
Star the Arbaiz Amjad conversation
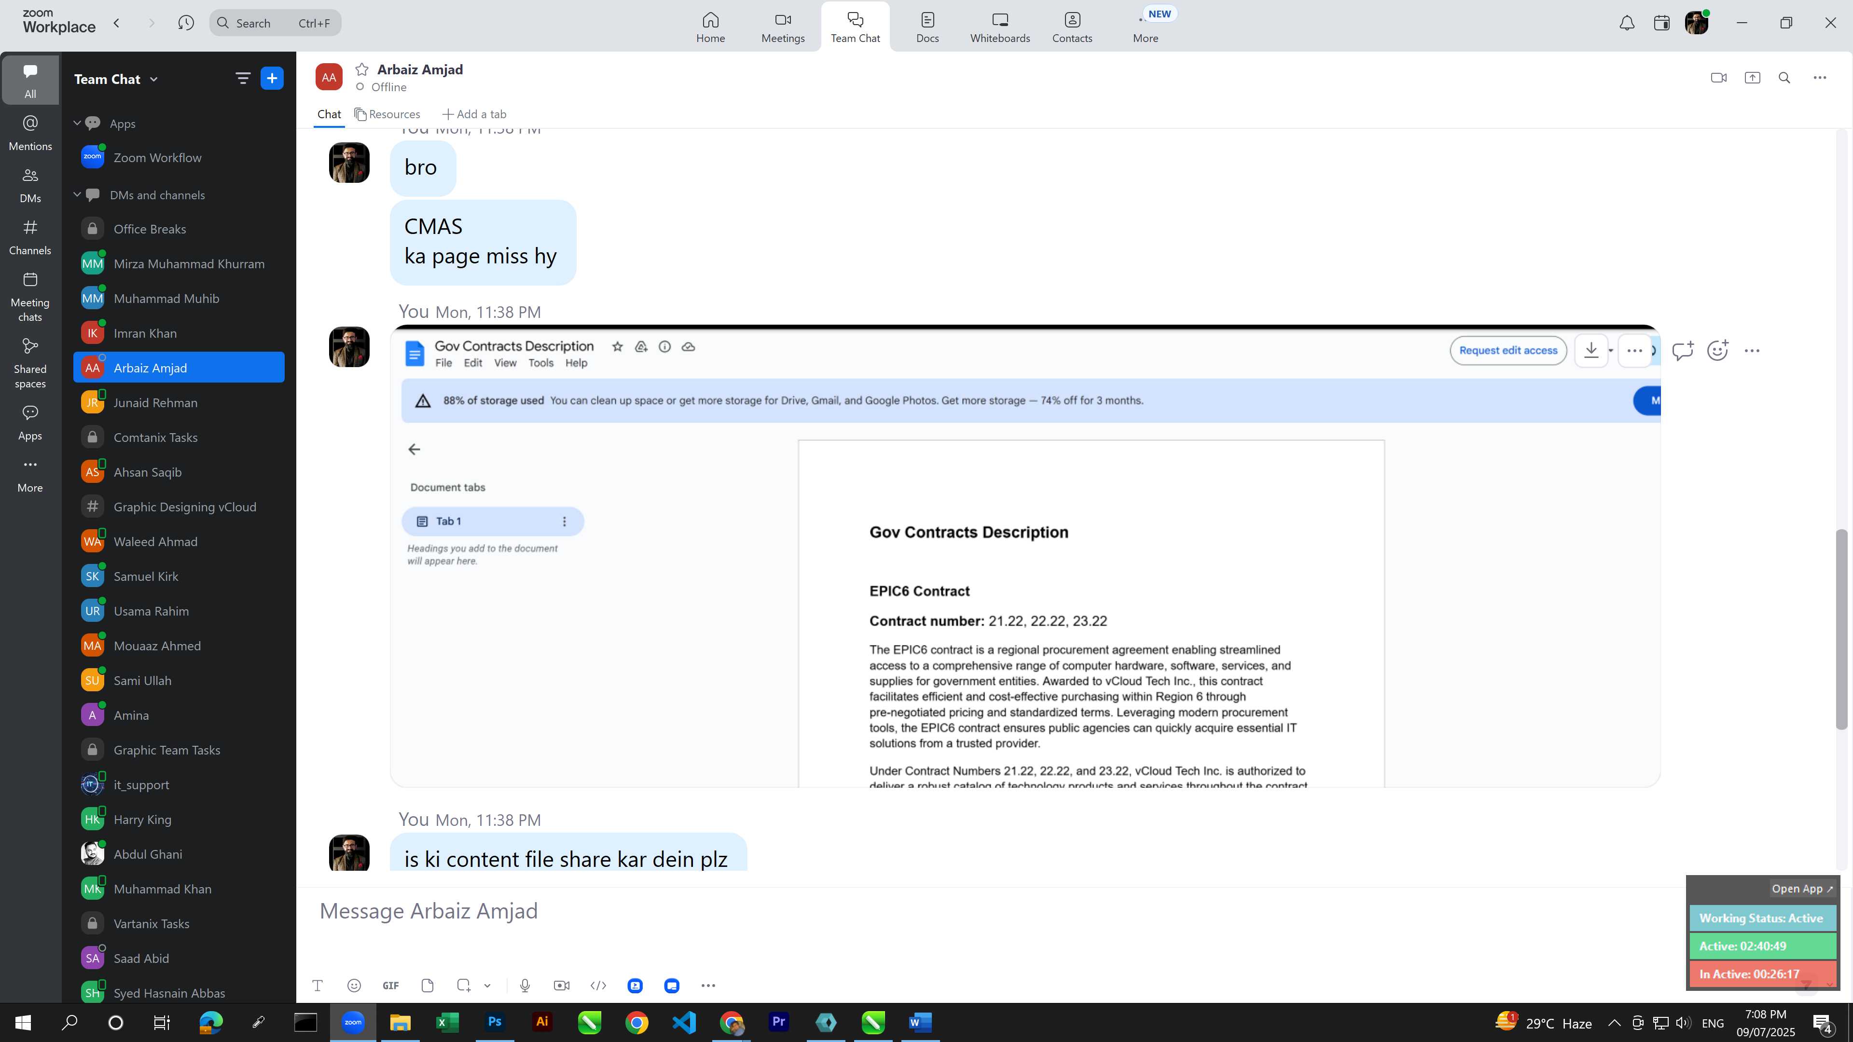362,69
